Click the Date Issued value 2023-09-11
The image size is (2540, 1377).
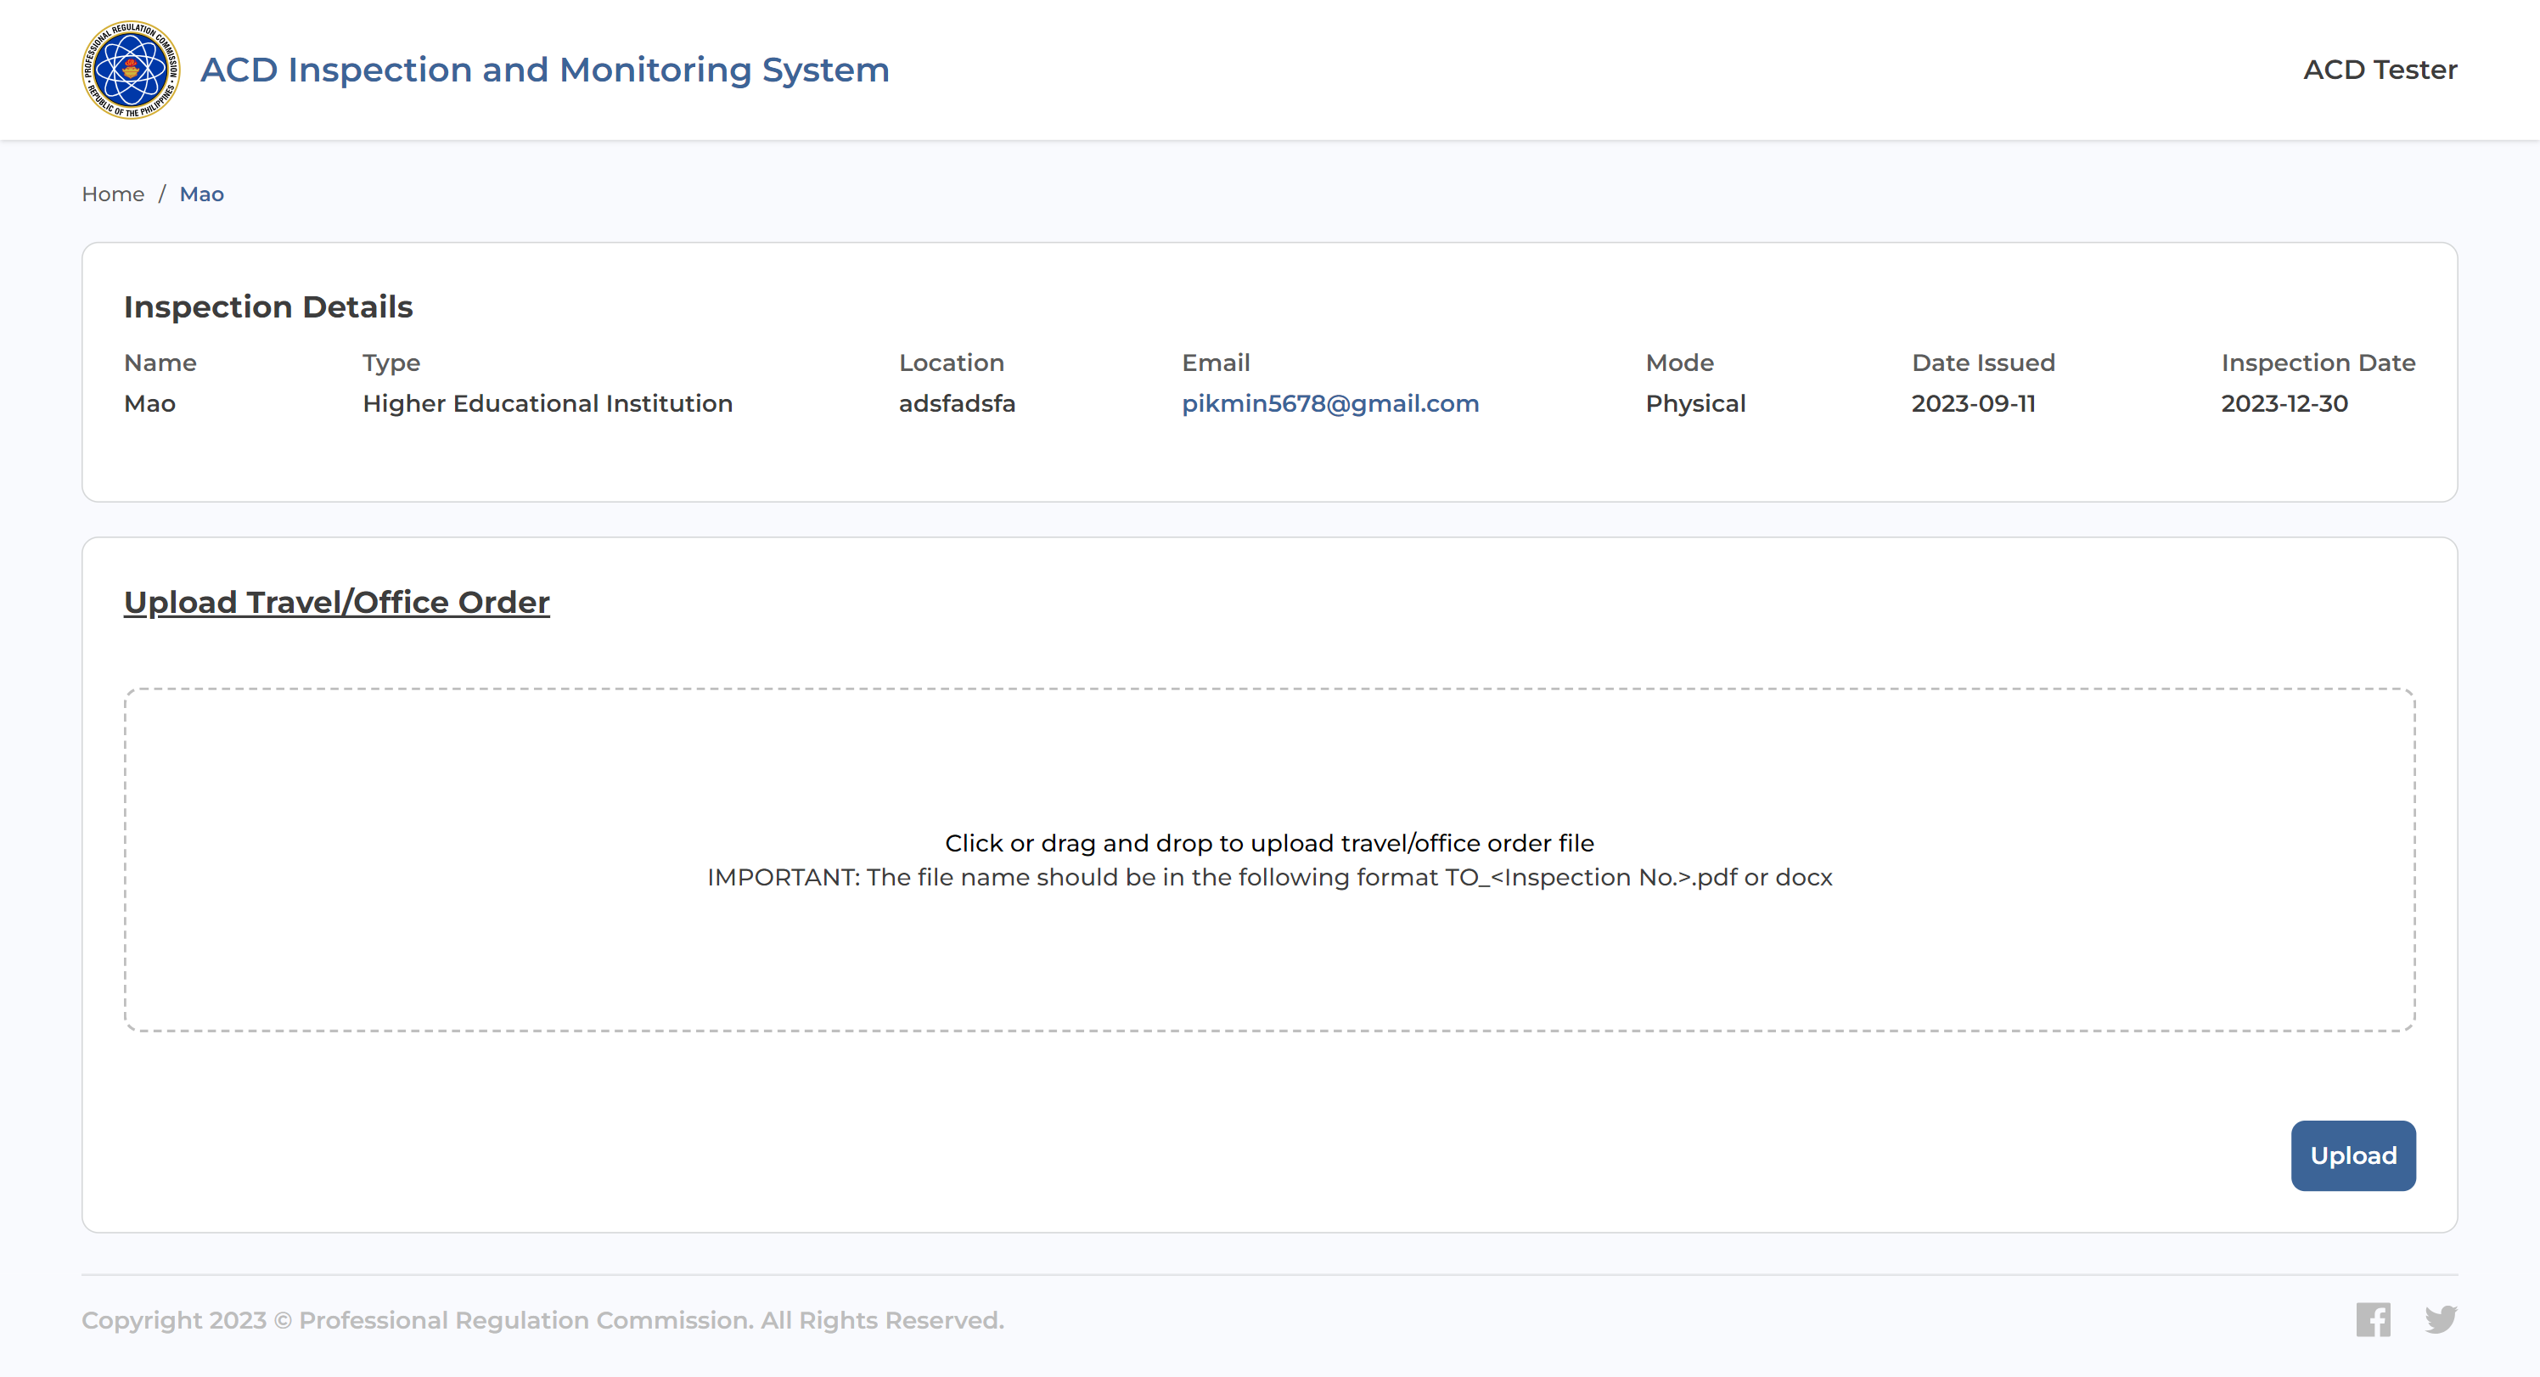click(x=1973, y=403)
